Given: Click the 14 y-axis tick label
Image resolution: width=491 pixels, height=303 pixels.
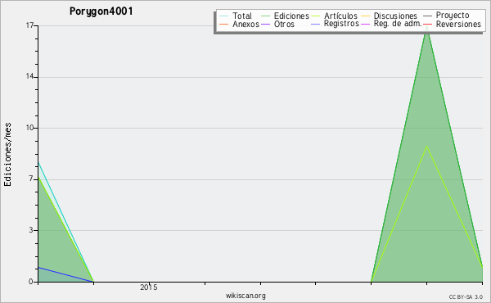Looking at the screenshot, I should pos(29,77).
